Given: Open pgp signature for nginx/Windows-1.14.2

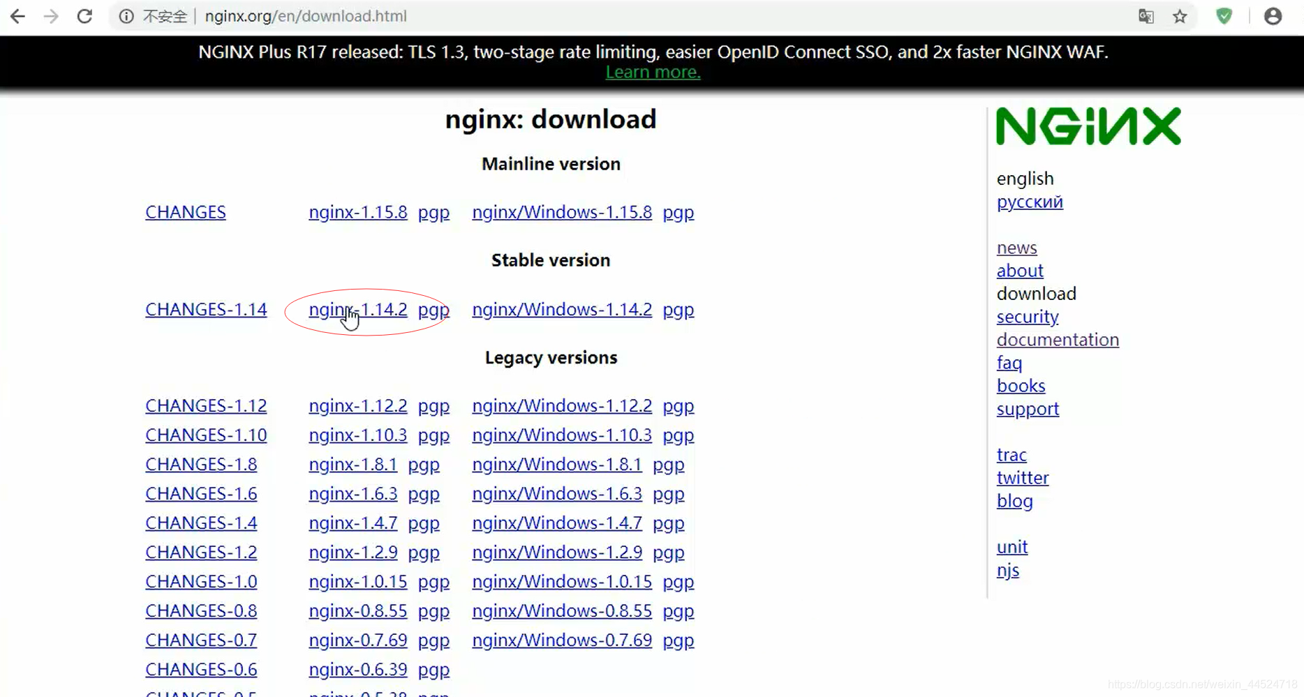Looking at the screenshot, I should (679, 310).
